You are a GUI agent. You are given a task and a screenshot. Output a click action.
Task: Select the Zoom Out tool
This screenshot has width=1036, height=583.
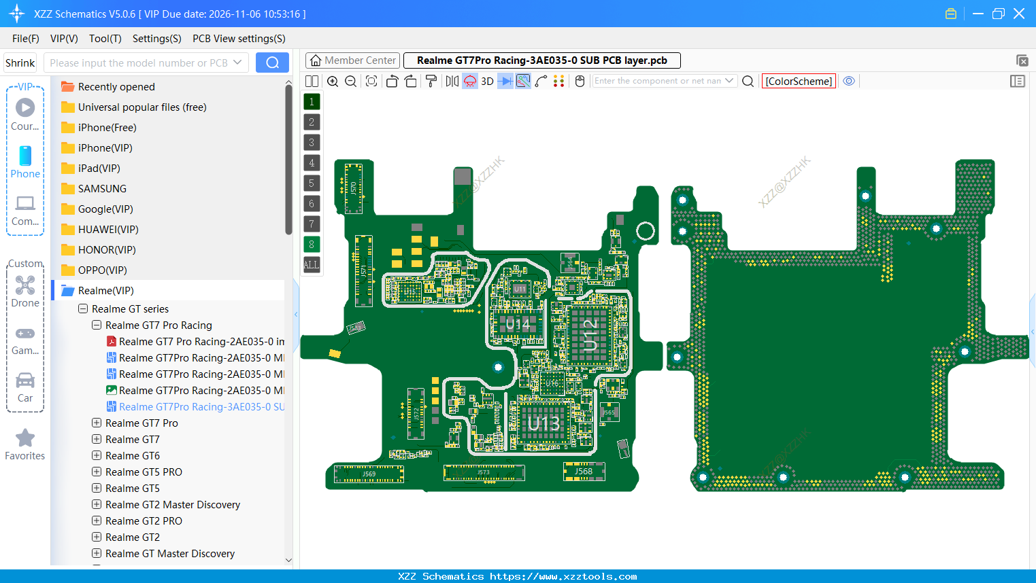(350, 81)
